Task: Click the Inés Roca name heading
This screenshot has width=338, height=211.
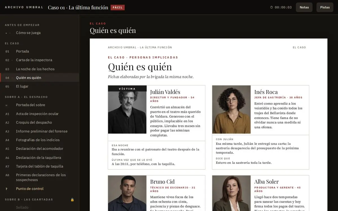Action: point(266,92)
